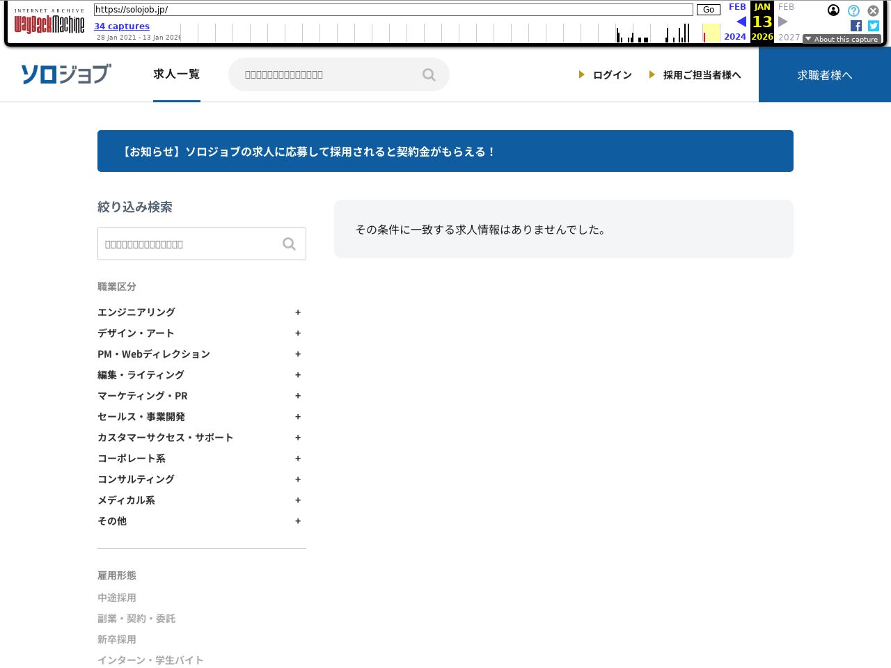Go to the previous capture arrow

coord(741,22)
